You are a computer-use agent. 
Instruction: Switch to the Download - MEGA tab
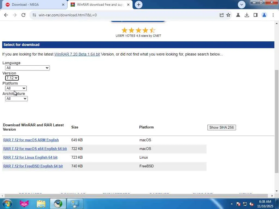[34, 5]
